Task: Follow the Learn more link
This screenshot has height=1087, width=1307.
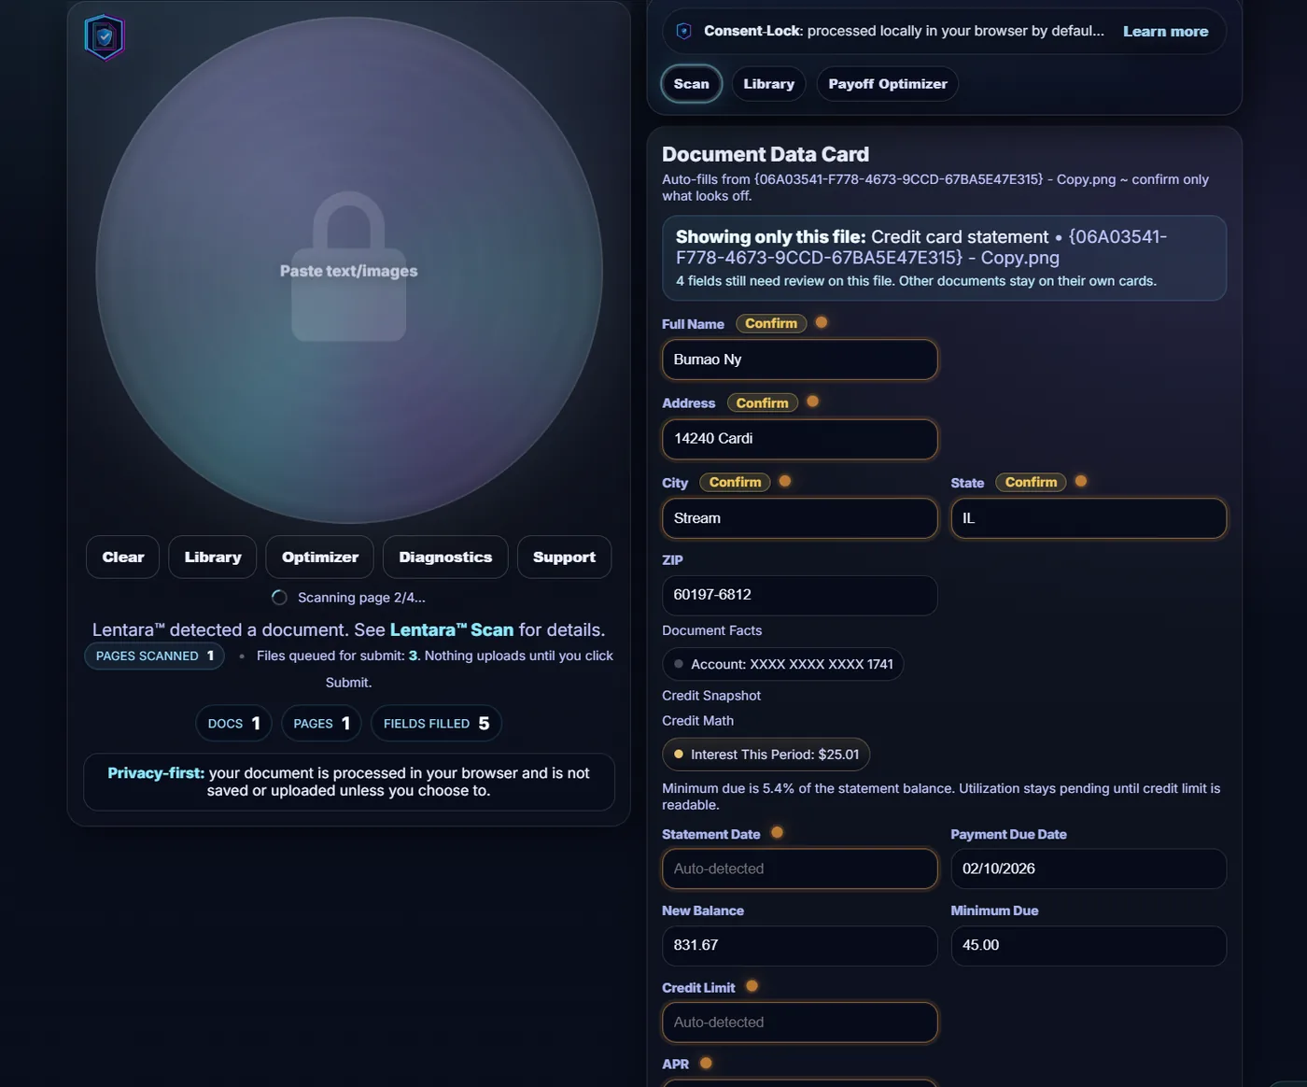Action: pyautogui.click(x=1165, y=31)
